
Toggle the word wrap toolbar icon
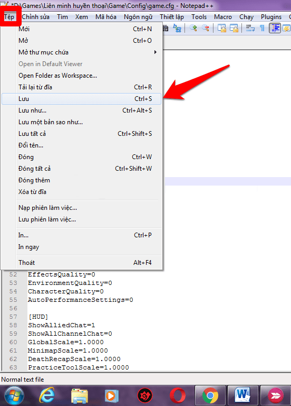point(250,28)
